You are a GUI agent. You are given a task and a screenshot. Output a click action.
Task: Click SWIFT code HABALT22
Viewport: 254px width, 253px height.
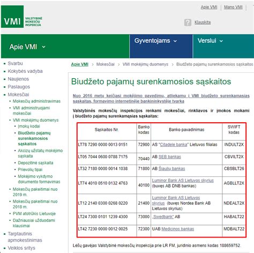tap(234, 217)
